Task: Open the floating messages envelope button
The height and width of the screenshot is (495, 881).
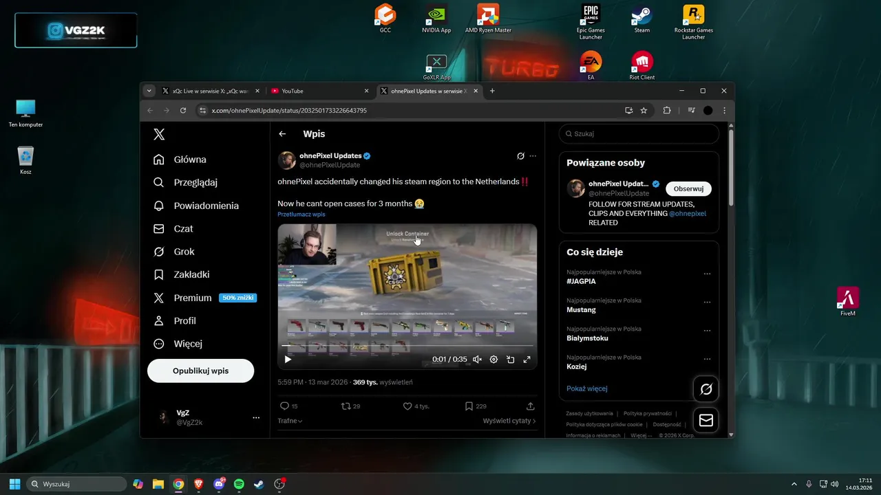Action: (706, 421)
